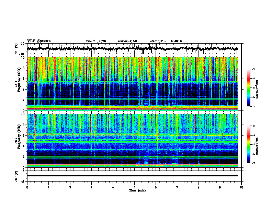Click time axis tick label "0"
This screenshot has width=272, height=210.
[27, 187]
